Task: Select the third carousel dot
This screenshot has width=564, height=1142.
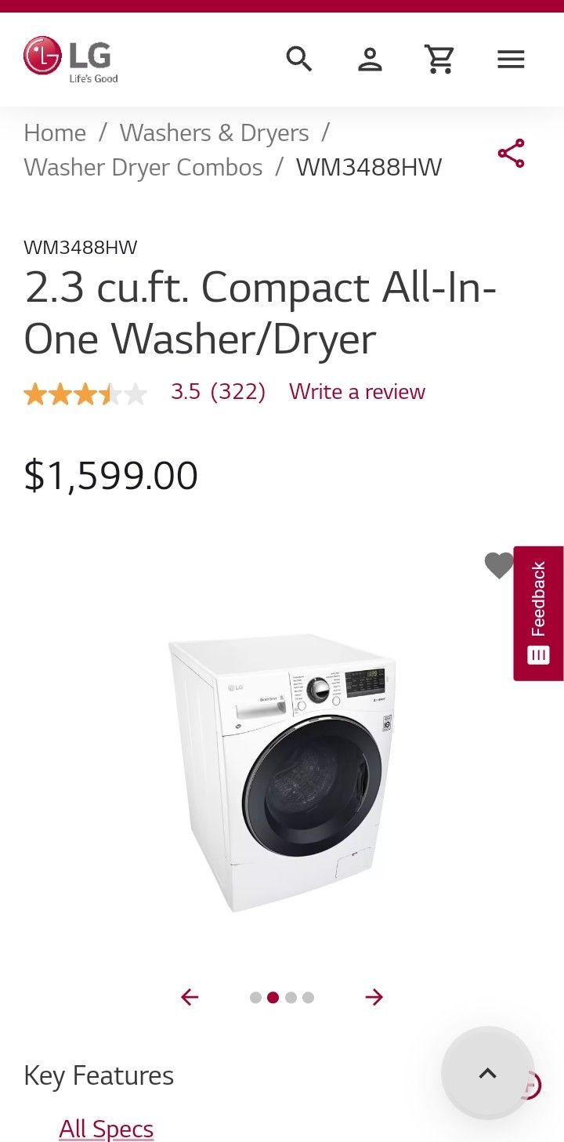Action: tap(291, 998)
